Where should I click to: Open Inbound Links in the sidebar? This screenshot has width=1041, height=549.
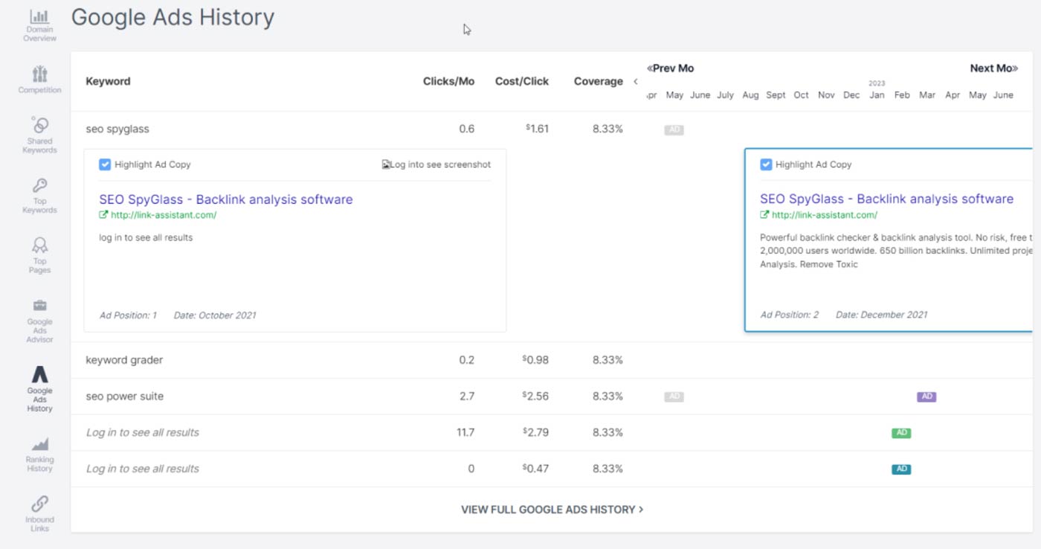coord(39,514)
